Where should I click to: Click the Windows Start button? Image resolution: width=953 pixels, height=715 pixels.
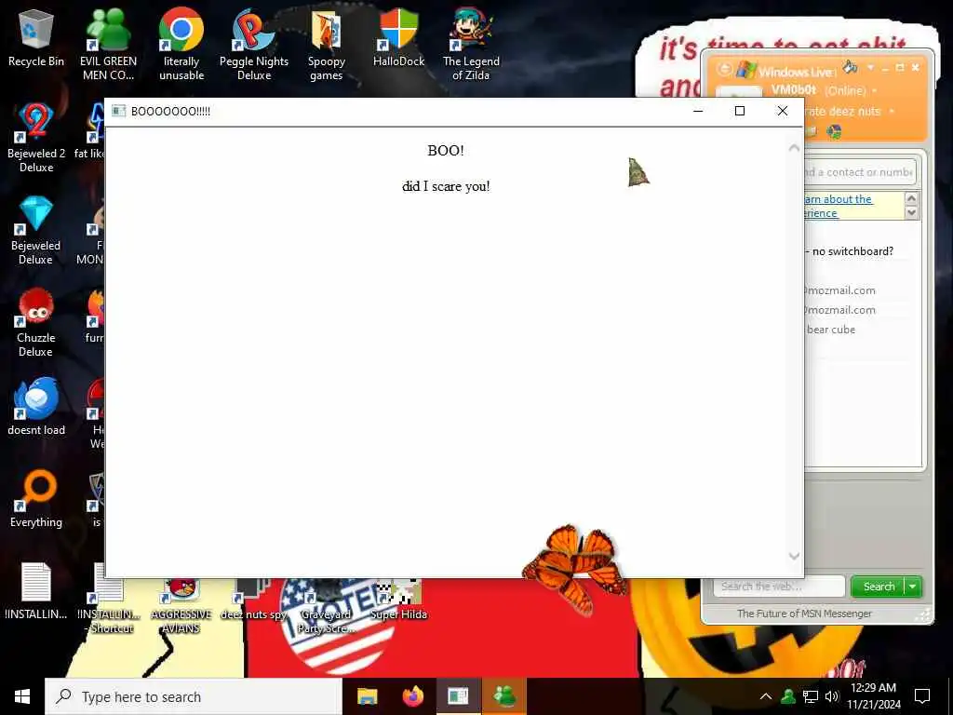click(x=22, y=696)
